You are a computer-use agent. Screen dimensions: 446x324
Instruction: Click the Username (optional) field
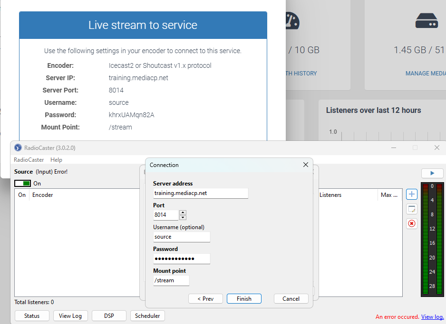point(182,237)
